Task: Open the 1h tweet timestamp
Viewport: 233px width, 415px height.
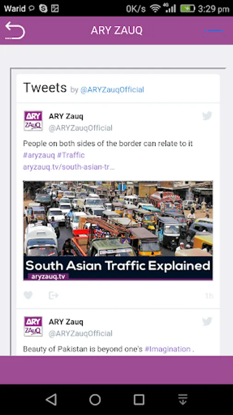Action: 209,296
